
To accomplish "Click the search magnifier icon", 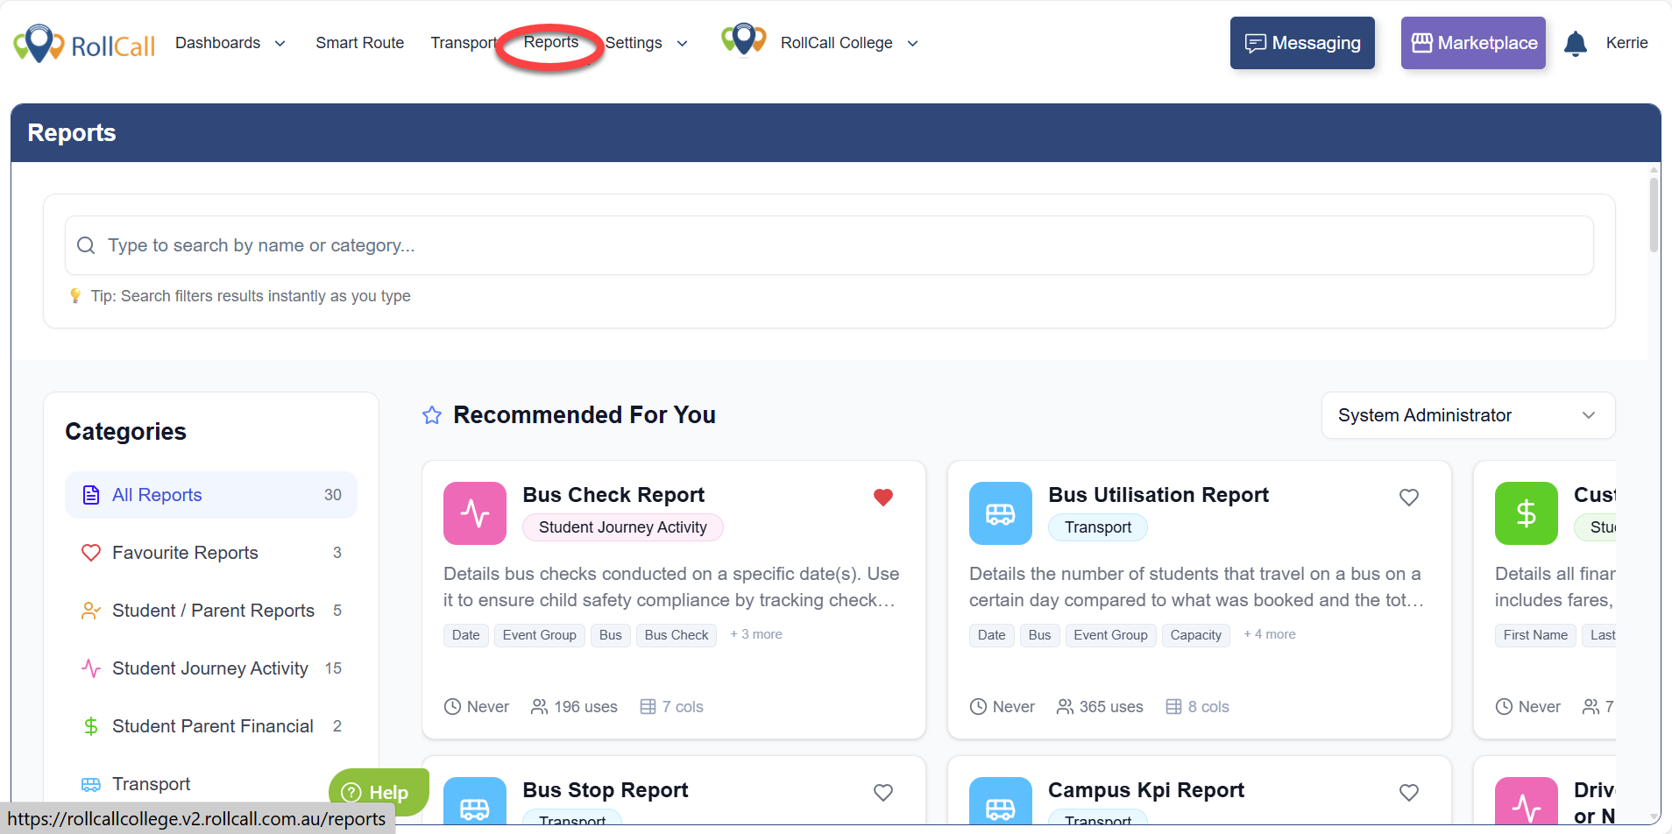I will [86, 245].
